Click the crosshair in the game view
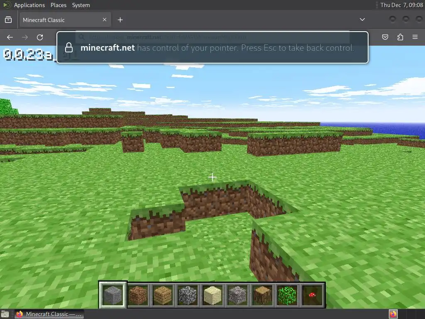425x319 pixels. (212, 177)
